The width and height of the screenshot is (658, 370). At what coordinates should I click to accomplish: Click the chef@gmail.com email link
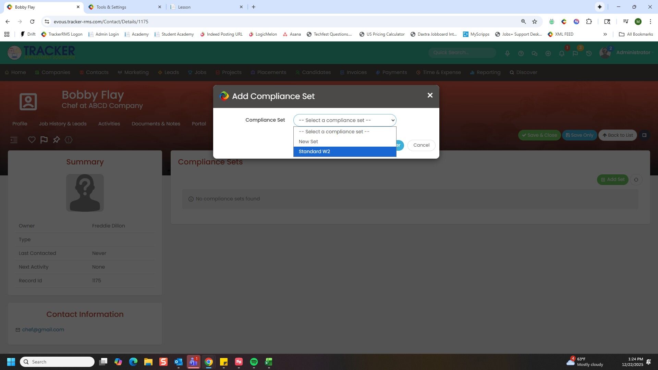pos(43,330)
